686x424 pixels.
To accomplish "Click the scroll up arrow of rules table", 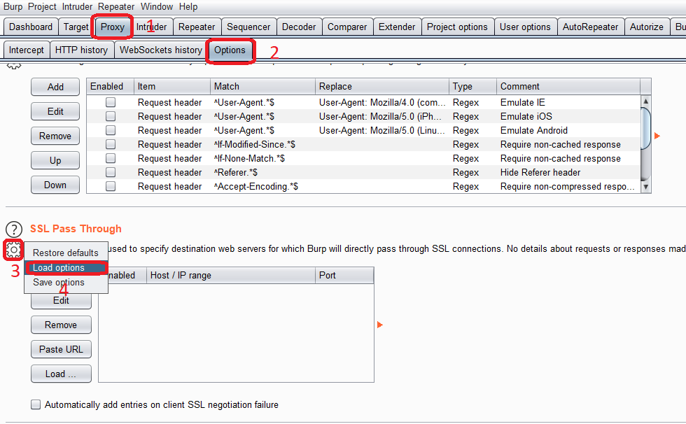I will [x=646, y=101].
